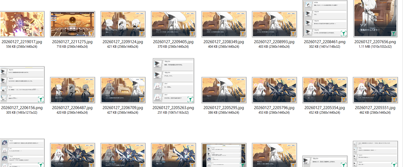Select thumbnail of 20260127_2206709.jpg
Viewport: 403px width, 167px height.
pyautogui.click(x=123, y=90)
